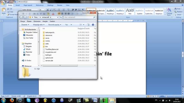The image size is (184, 103).
Task: Open the Mailings ribbon tab
Action: coord(50,5)
